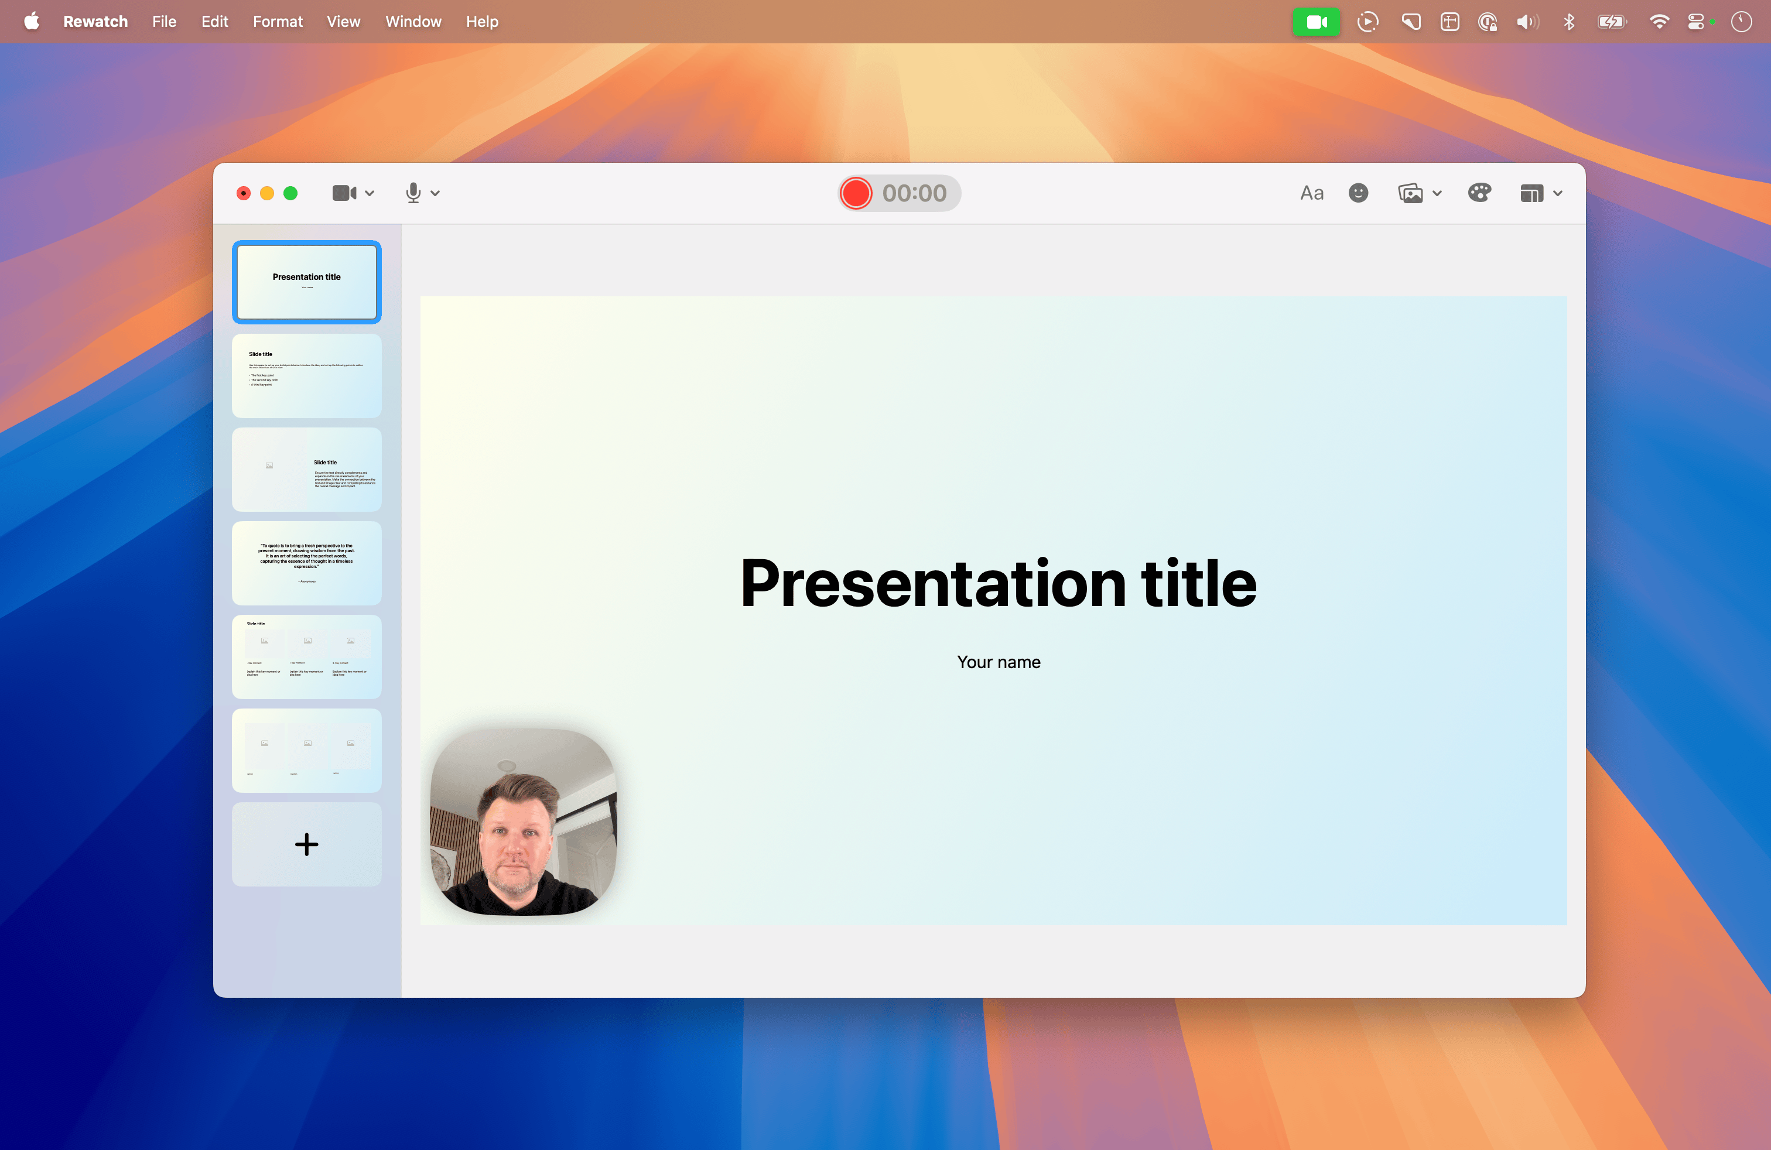Image resolution: width=1771 pixels, height=1150 pixels.
Task: Add a new slide with the plus button
Action: pyautogui.click(x=306, y=844)
